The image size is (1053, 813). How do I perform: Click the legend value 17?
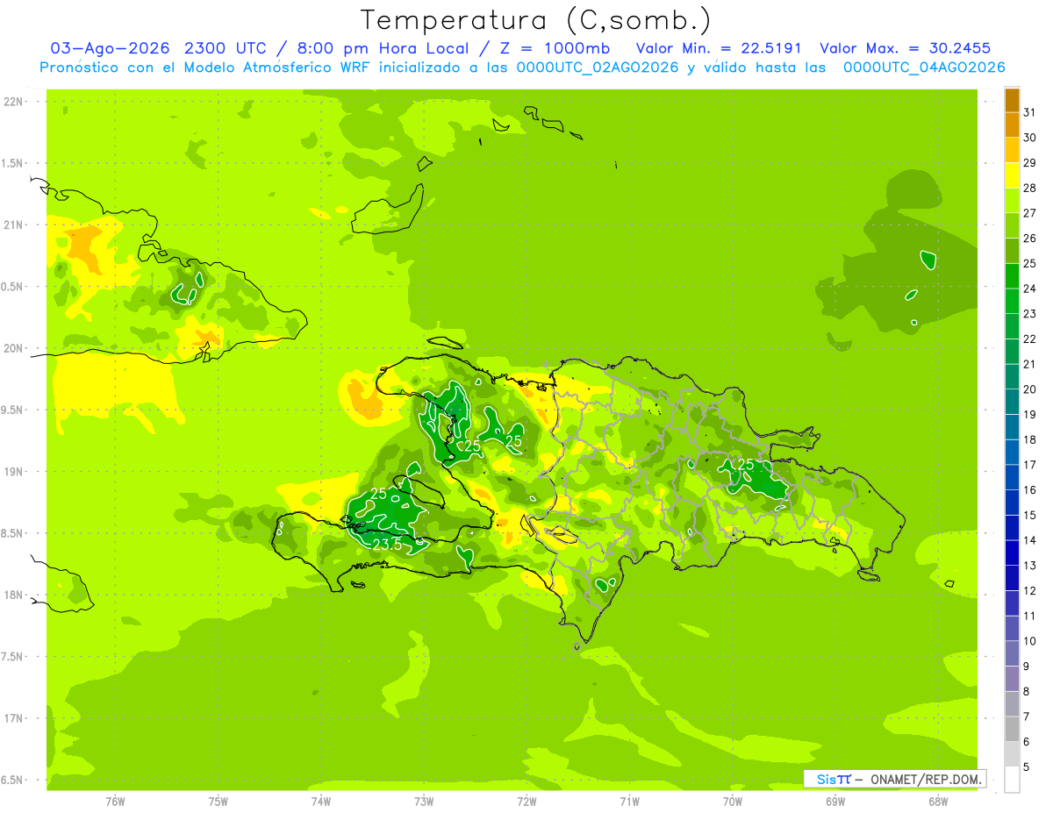tap(1030, 465)
